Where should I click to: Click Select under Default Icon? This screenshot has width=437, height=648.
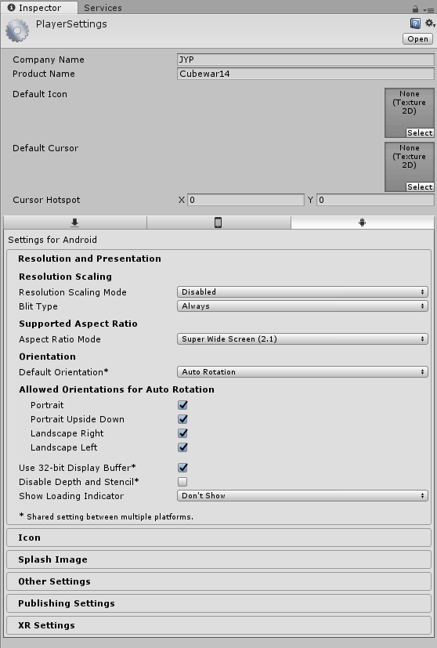click(420, 132)
